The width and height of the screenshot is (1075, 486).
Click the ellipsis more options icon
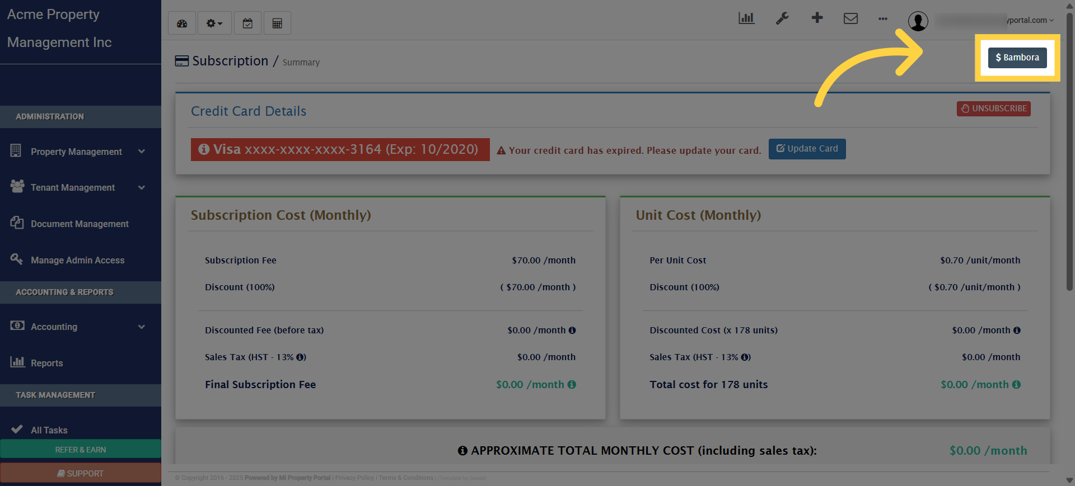[883, 19]
